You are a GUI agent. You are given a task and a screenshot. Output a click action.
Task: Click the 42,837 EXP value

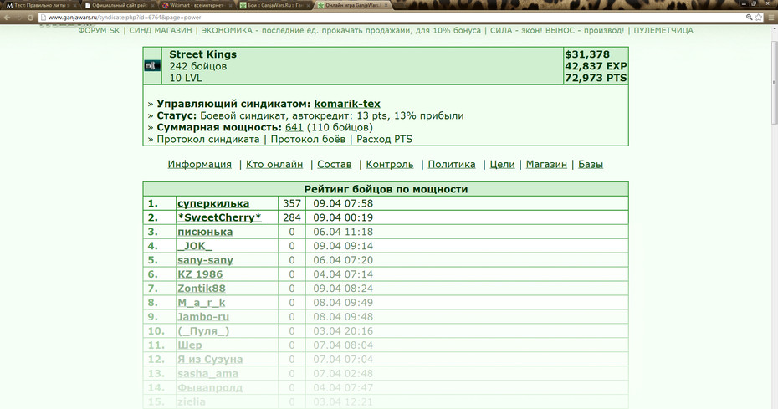(596, 66)
